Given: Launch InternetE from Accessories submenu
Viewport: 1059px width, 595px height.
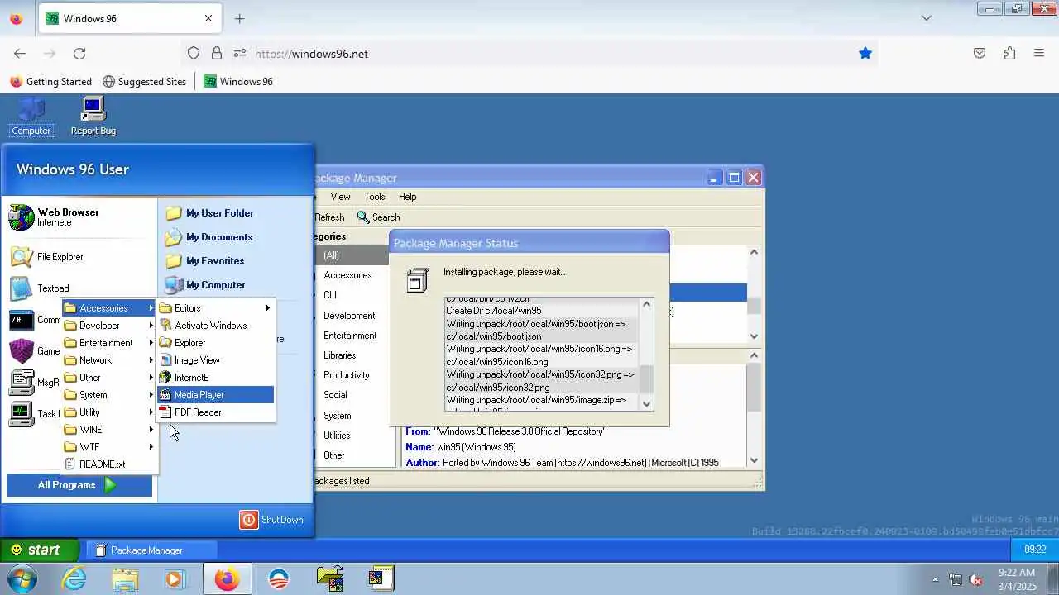Looking at the screenshot, I should [216, 378].
